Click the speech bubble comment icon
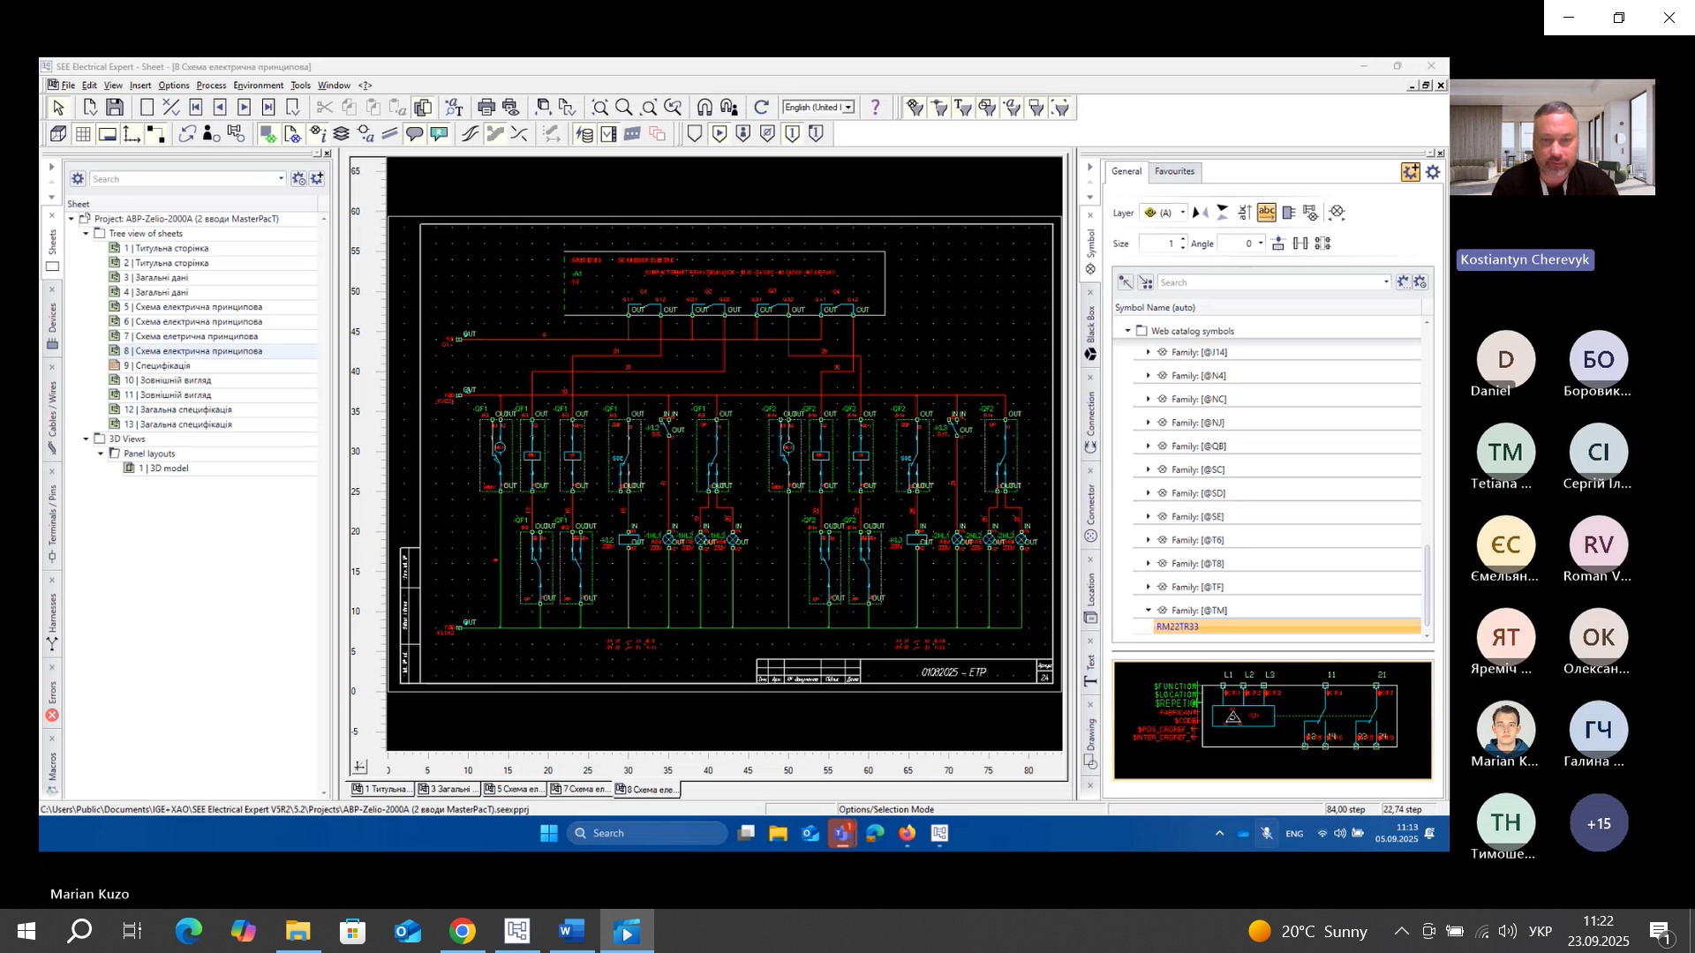The width and height of the screenshot is (1695, 953). coord(414,134)
